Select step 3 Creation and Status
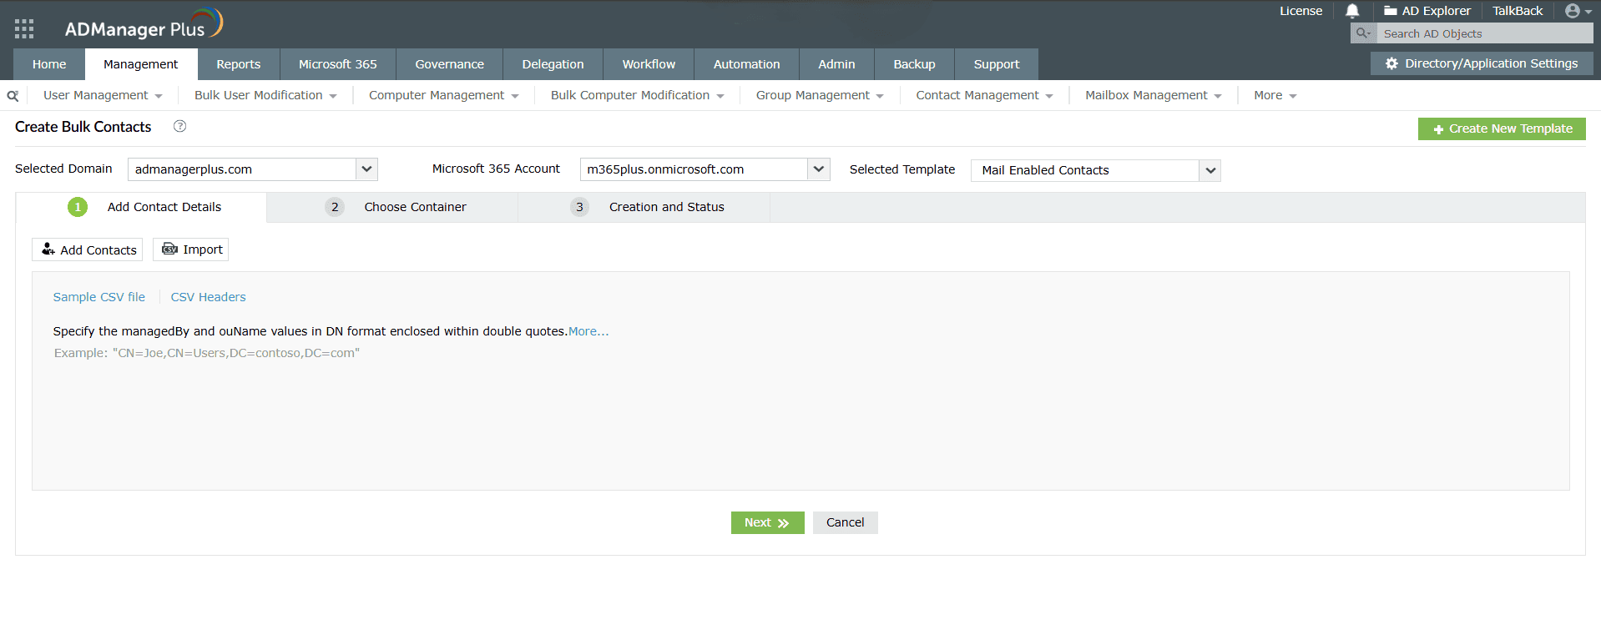 click(644, 207)
